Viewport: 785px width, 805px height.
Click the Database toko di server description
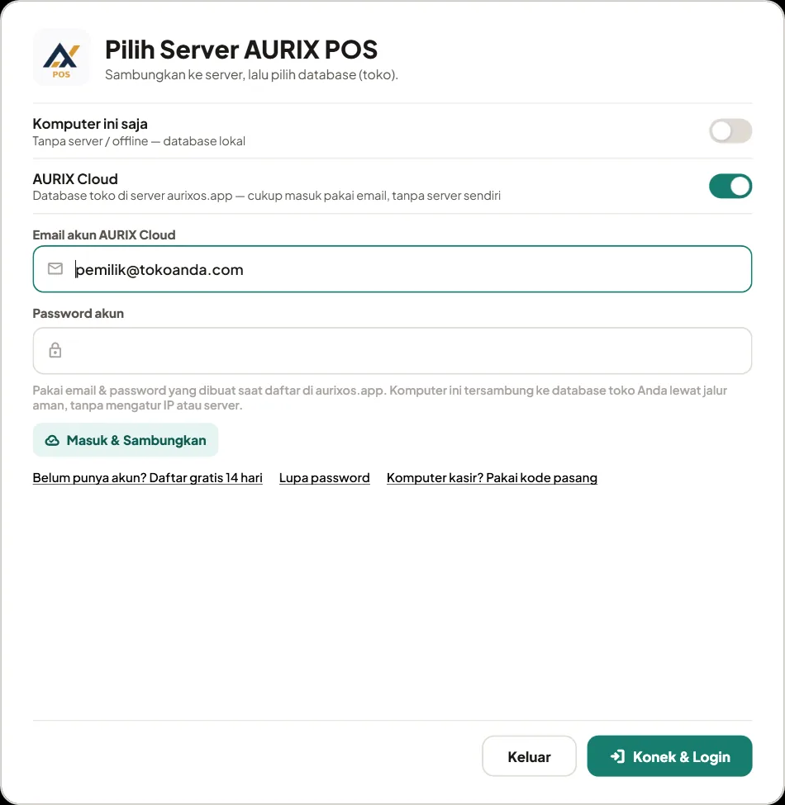pyautogui.click(x=266, y=196)
